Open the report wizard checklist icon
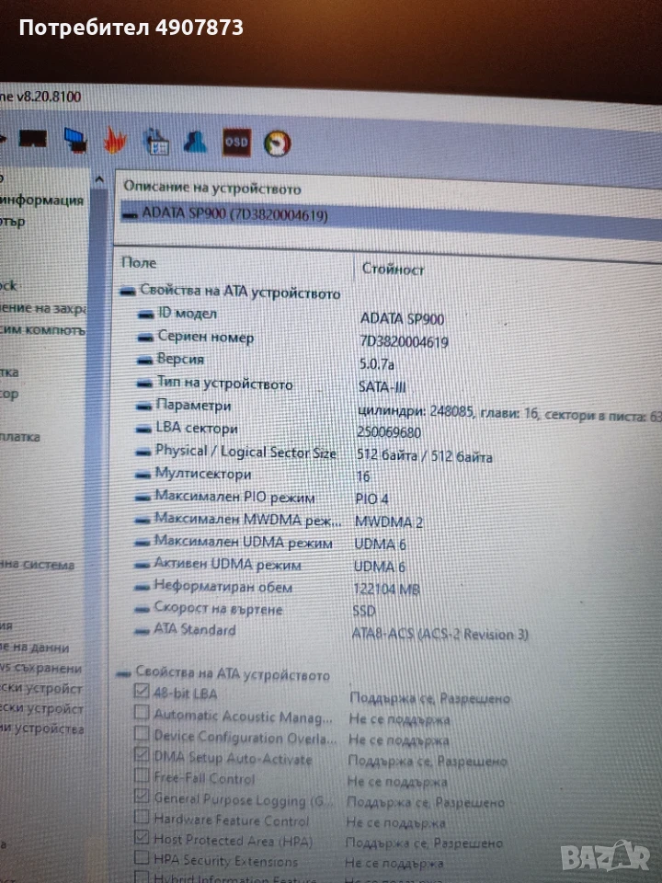The height and width of the screenshot is (883, 662). coord(156,142)
